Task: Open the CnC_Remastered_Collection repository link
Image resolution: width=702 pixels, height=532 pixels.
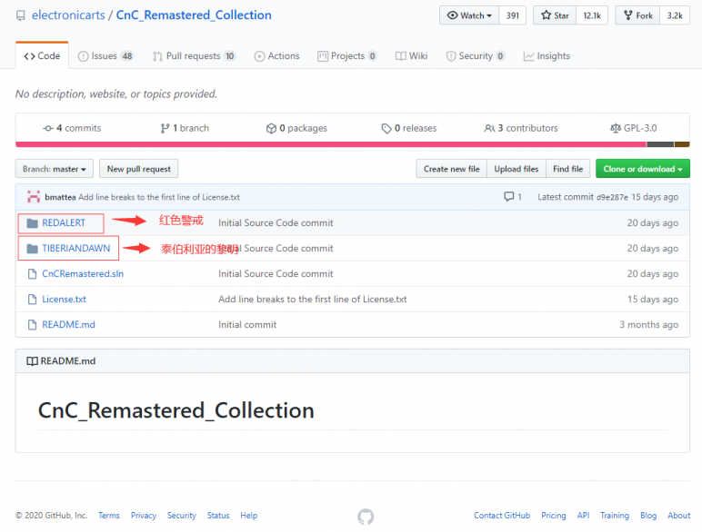Action: 194,15
